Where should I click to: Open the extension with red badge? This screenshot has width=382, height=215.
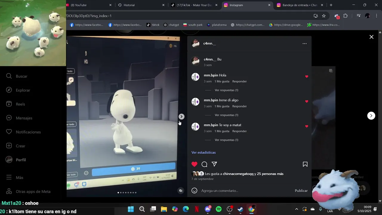point(337,16)
